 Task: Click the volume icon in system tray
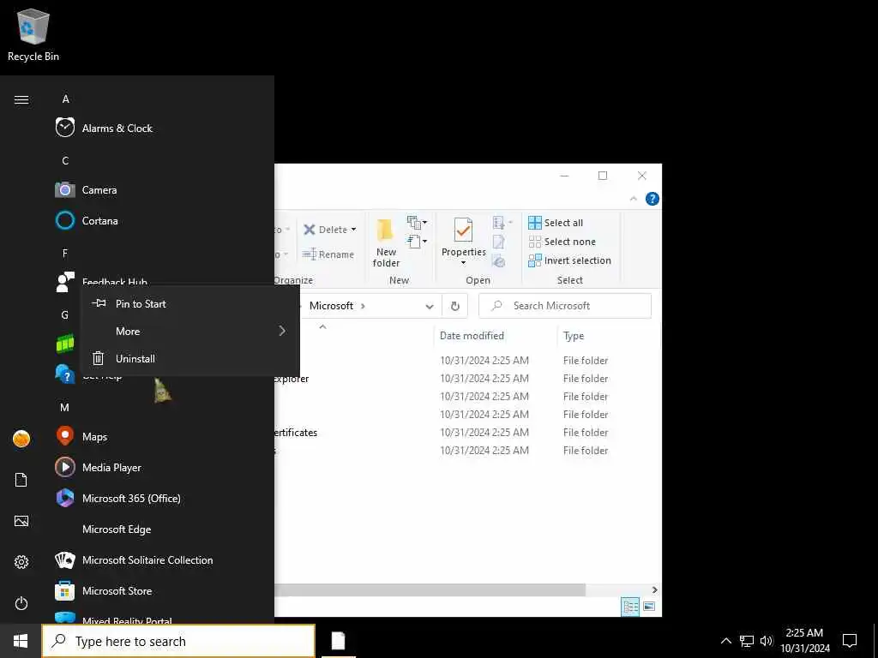[766, 641]
